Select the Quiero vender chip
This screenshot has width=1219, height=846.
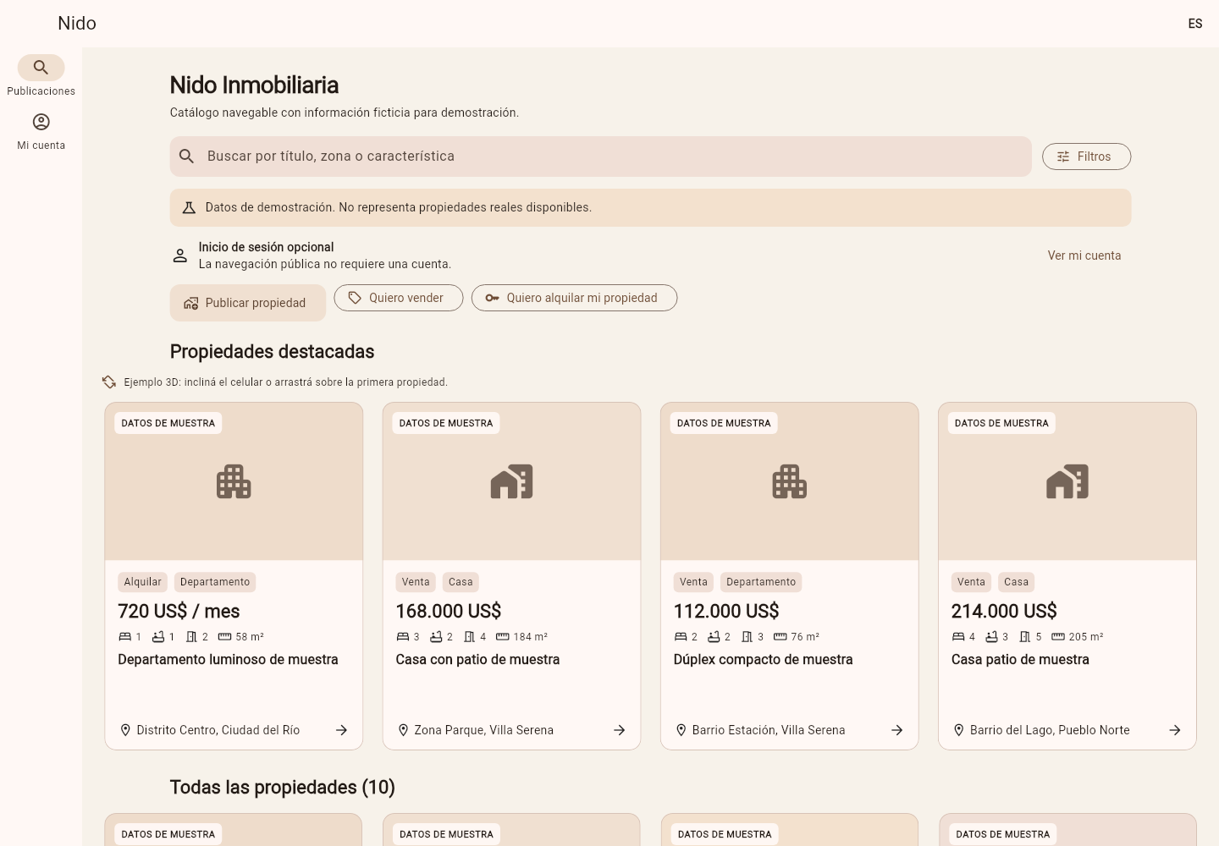pyautogui.click(x=398, y=298)
